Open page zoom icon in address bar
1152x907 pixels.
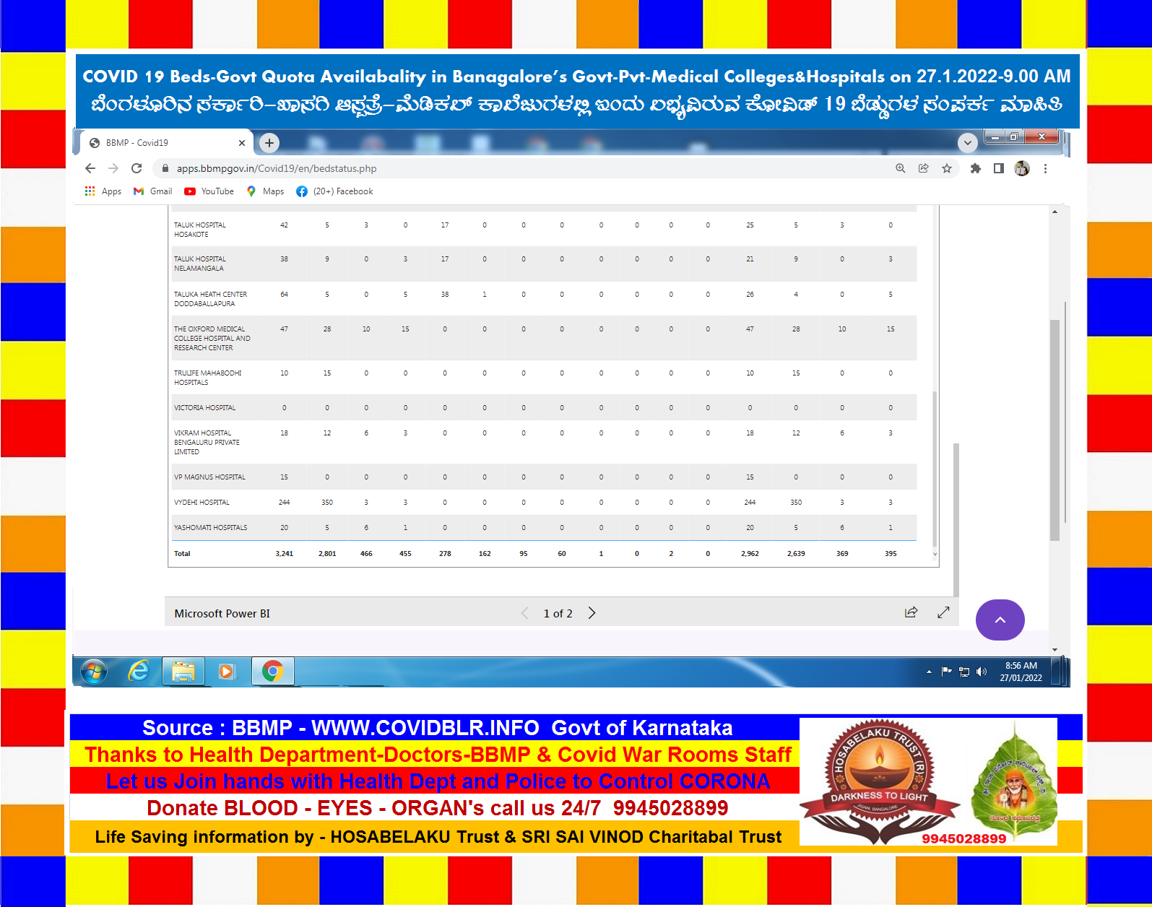click(x=901, y=168)
